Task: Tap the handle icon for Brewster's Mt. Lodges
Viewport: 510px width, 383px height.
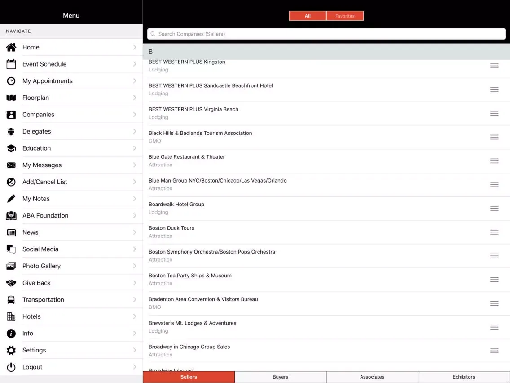Action: coord(494,327)
